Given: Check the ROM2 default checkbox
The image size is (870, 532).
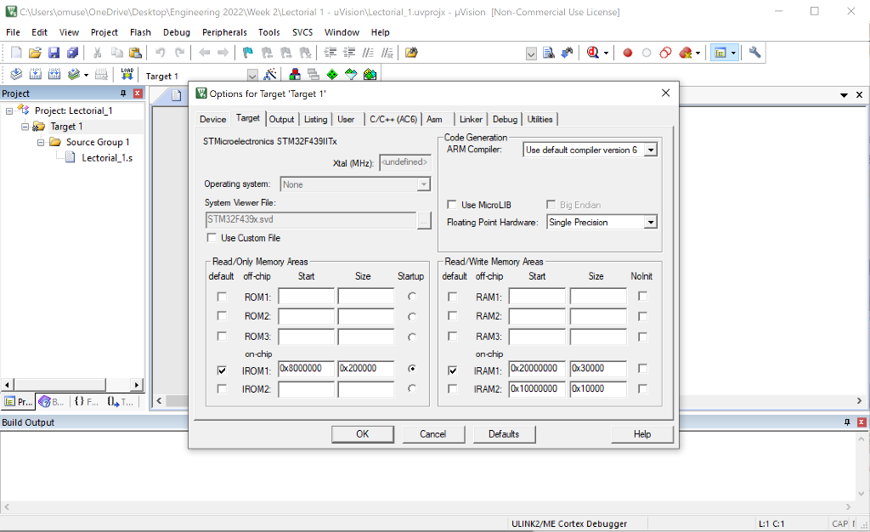Looking at the screenshot, I should [222, 315].
